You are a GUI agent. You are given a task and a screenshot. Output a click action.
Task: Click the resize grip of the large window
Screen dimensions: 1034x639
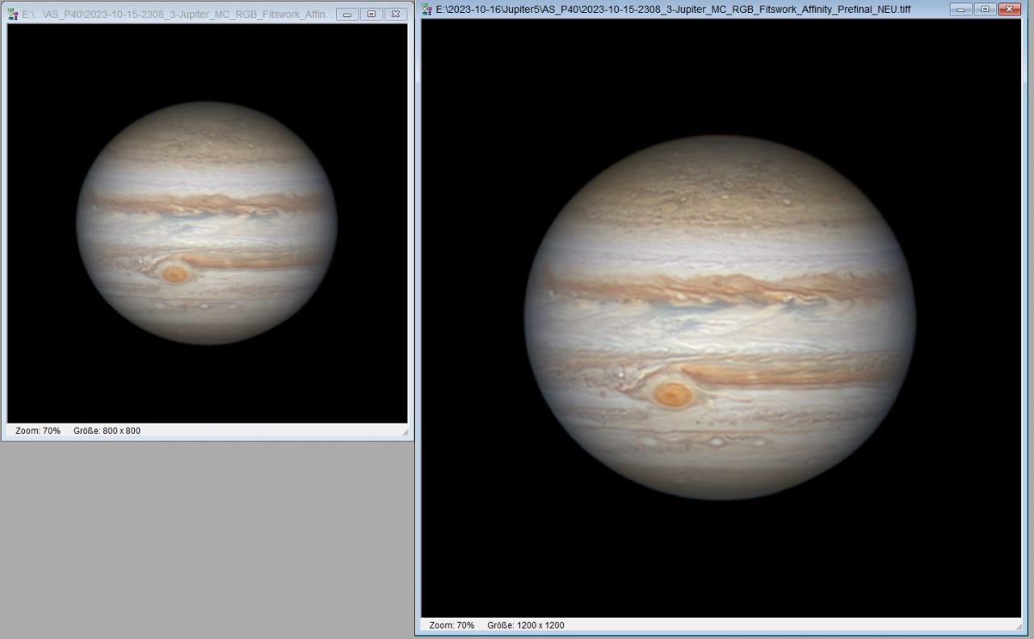(x=1018, y=627)
